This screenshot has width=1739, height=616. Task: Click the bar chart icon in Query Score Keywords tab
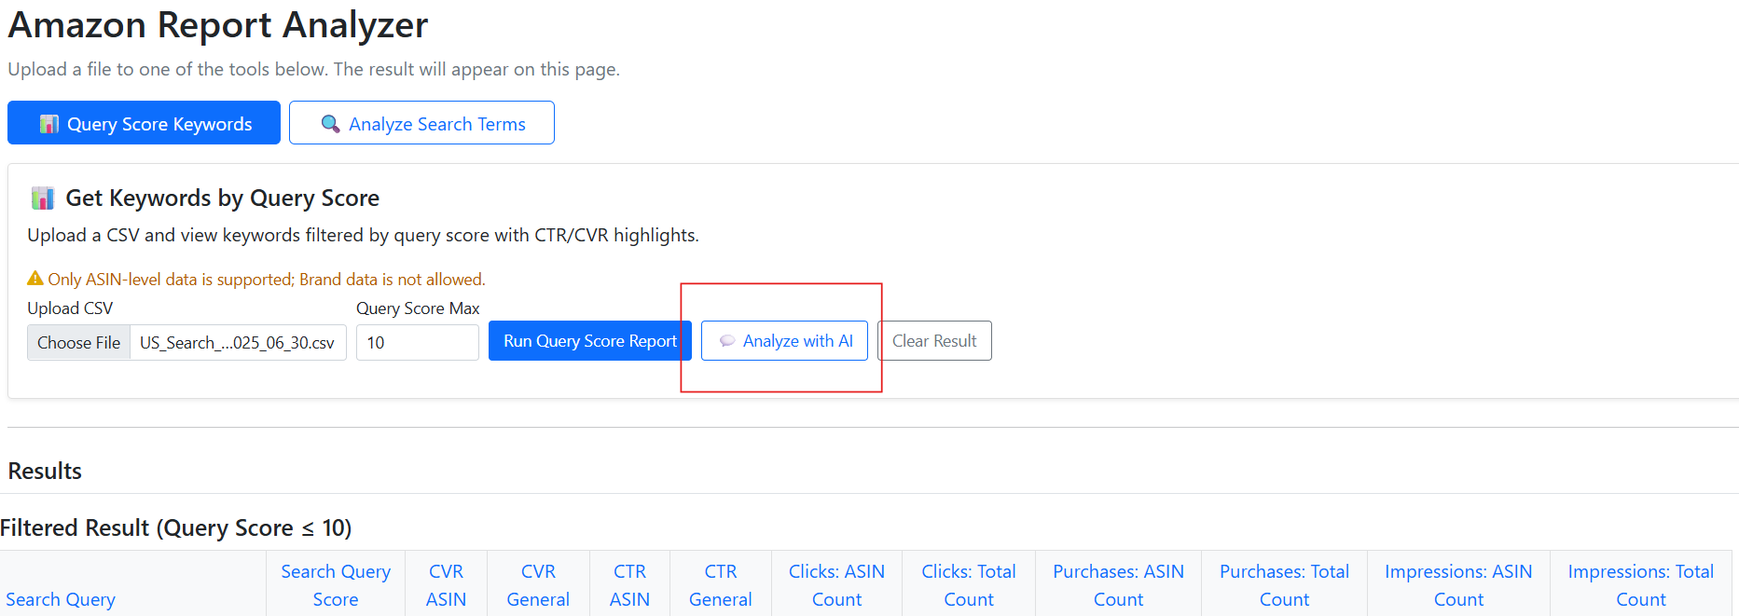coord(49,124)
